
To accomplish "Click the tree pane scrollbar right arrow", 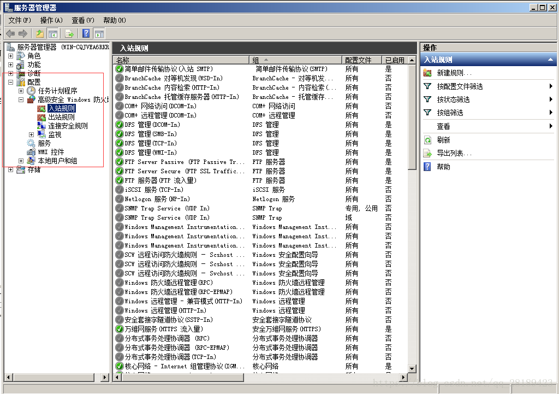I will pyautogui.click(x=104, y=377).
